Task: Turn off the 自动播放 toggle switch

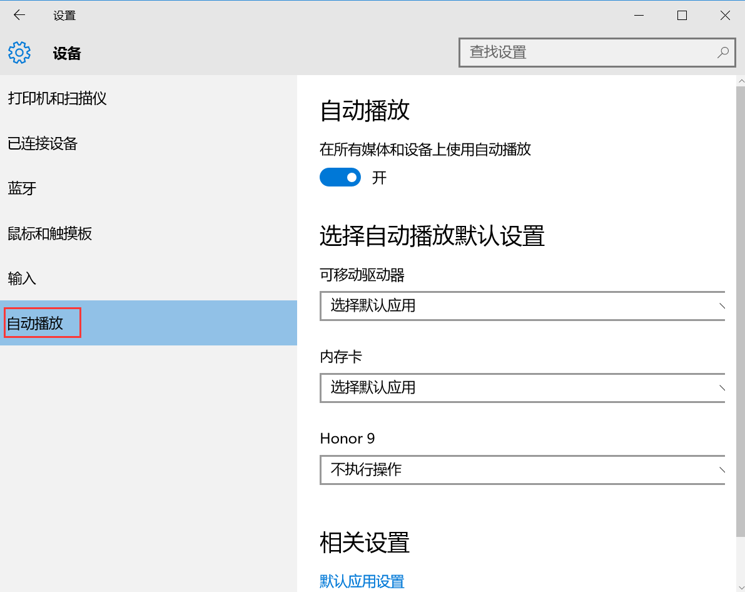Action: coord(340,178)
